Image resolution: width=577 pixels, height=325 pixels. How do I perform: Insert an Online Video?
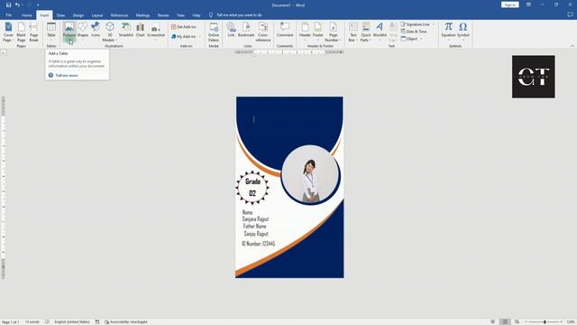click(x=214, y=32)
